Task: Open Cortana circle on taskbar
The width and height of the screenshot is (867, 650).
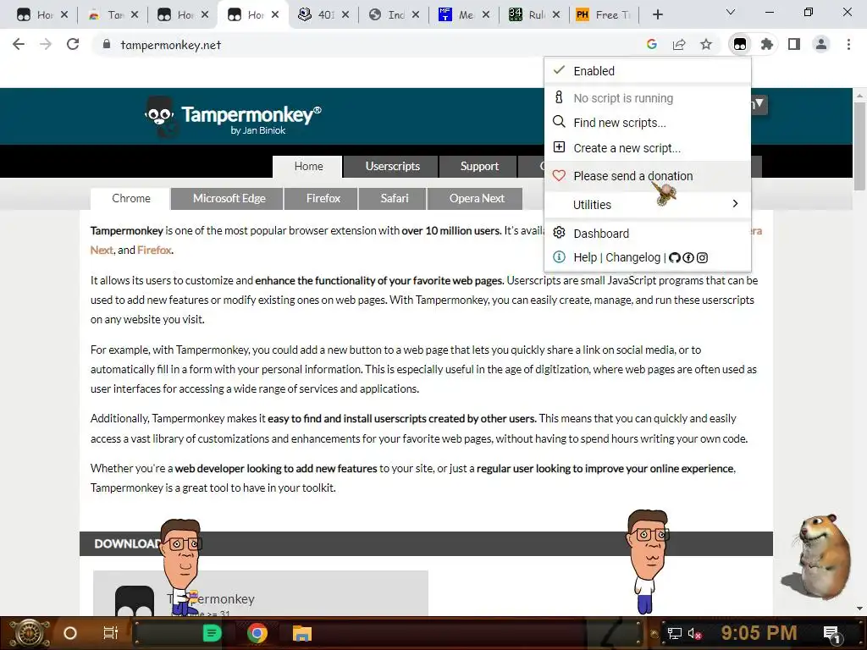Action: tap(70, 633)
